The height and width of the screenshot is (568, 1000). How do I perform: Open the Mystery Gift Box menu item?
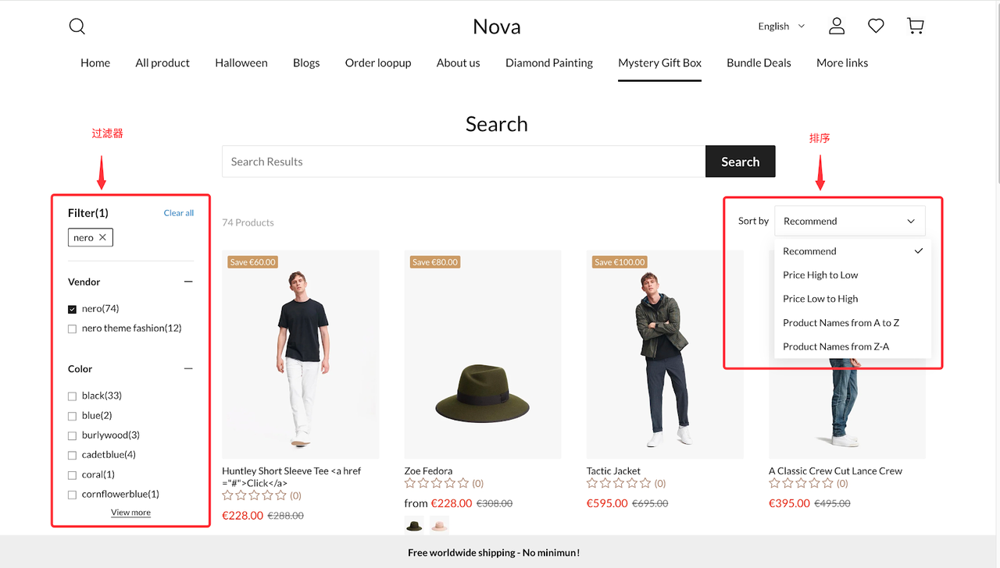(x=659, y=63)
